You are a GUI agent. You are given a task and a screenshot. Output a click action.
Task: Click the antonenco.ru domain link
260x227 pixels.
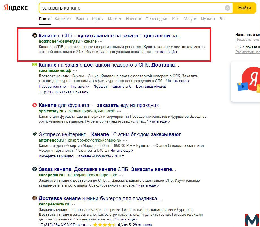tap(51, 140)
